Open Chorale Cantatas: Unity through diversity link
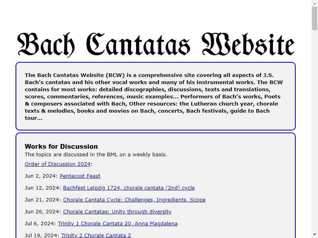This screenshot has height=238, width=318. [x=117, y=212]
